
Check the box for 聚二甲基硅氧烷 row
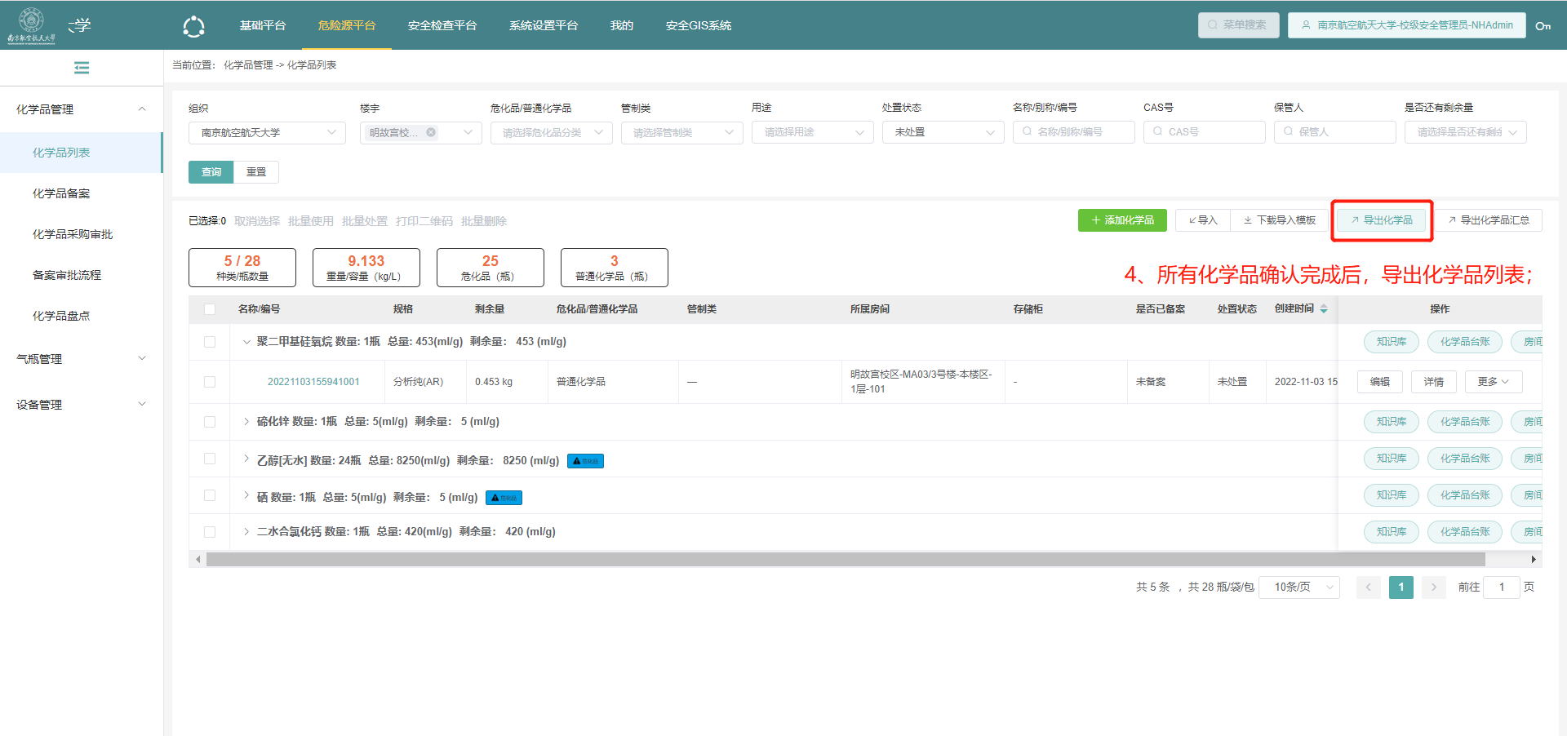210,342
